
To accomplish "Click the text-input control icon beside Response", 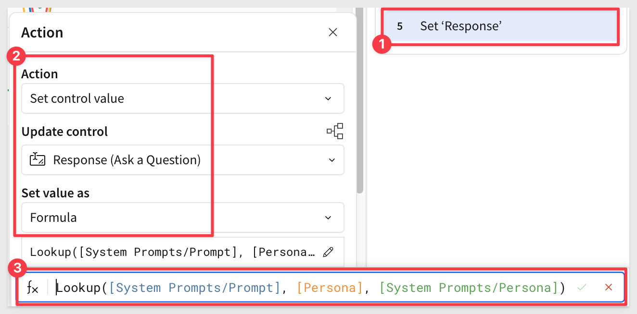I will [x=38, y=159].
